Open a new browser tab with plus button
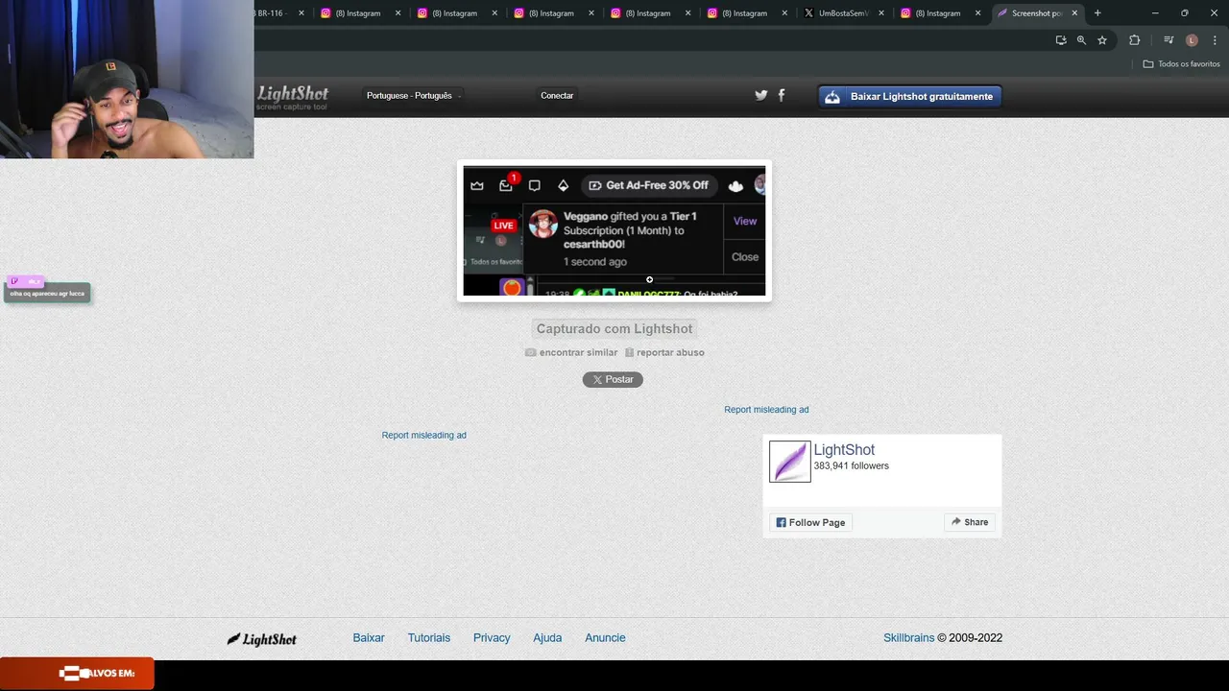1229x691 pixels. 1097,13
